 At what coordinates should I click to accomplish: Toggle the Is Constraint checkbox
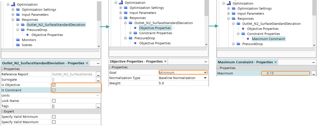(54, 90)
